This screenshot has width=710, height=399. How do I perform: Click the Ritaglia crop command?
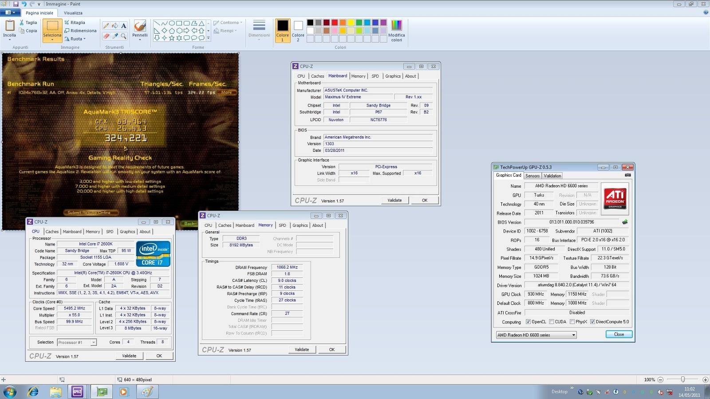[75, 22]
